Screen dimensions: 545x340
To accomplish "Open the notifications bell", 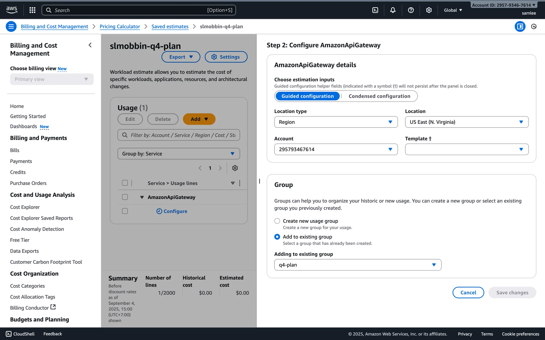I will 393,10.
